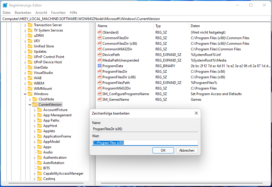Image resolution: width=272 pixels, height=187 pixels.
Task: Click the string icon of SM_GamesName
Action: pos(99,100)
